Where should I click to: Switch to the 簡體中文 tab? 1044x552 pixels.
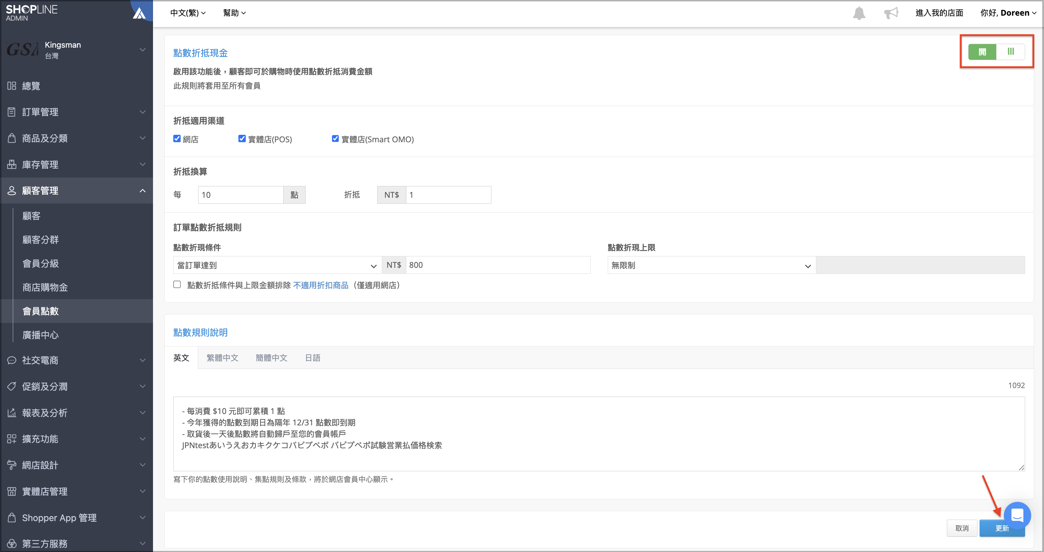click(271, 357)
